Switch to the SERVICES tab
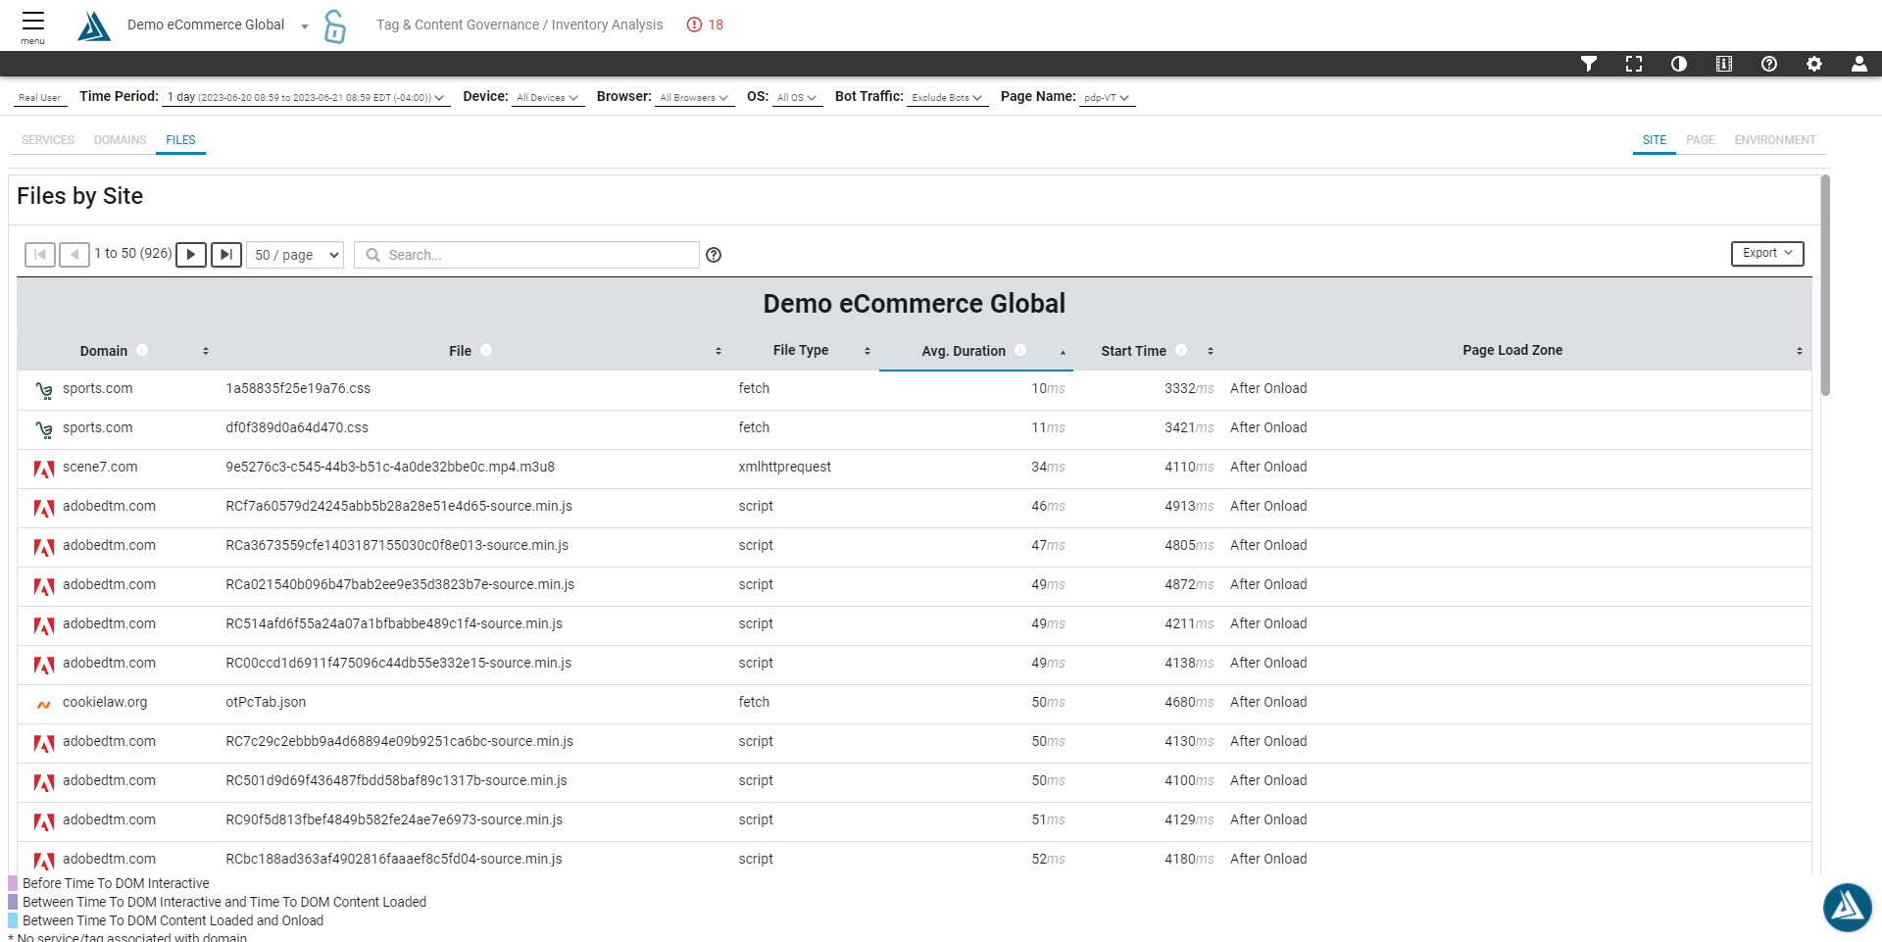This screenshot has width=1882, height=942. coord(48,140)
